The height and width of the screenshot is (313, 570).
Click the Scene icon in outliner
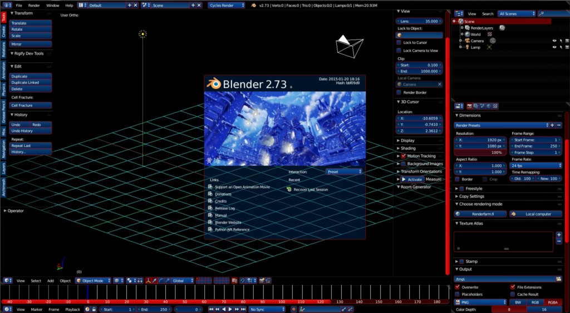[x=461, y=22]
